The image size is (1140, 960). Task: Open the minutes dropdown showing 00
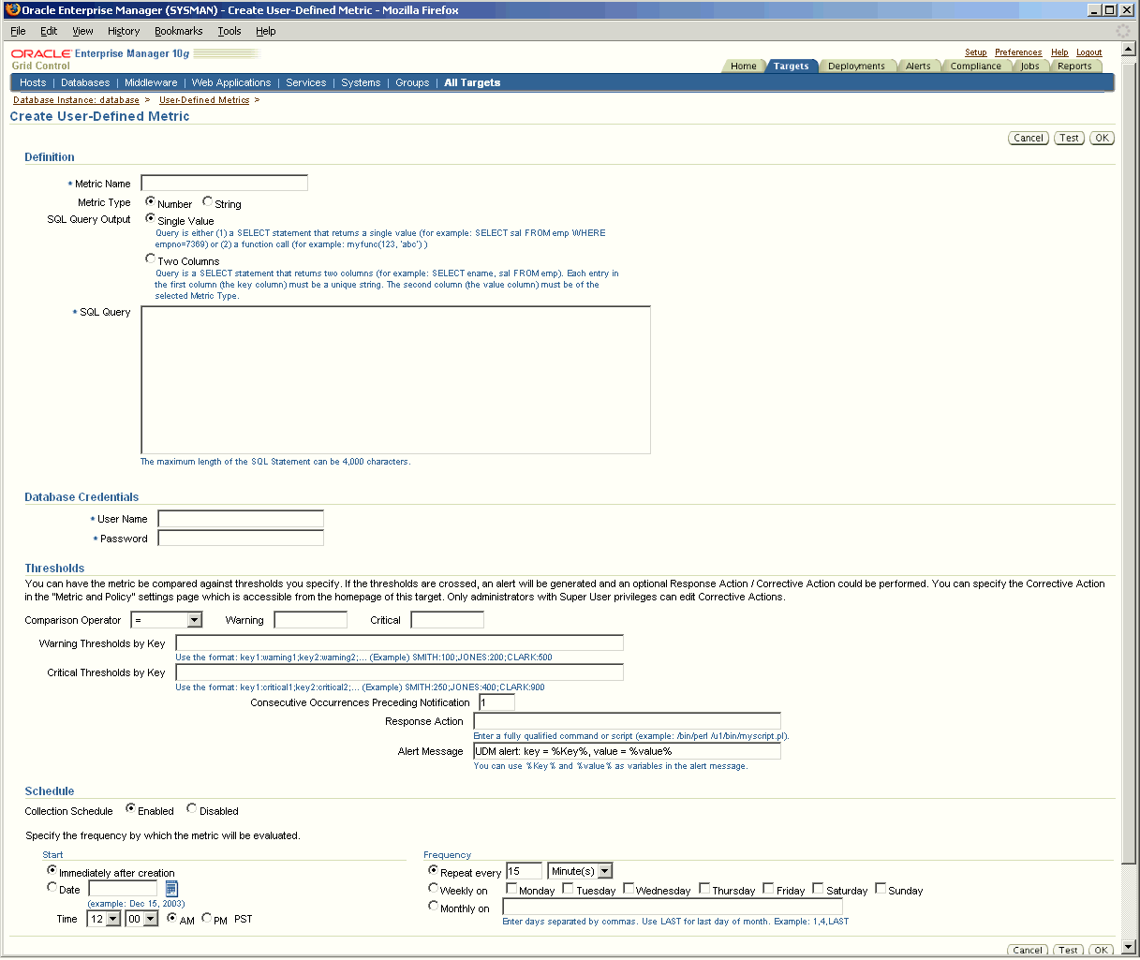coord(141,919)
